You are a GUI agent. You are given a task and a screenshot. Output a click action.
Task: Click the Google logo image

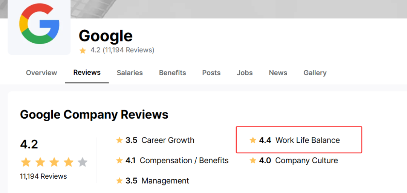[39, 25]
